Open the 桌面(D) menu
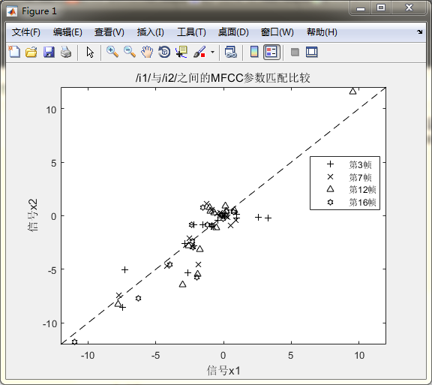Viewport: 432px width, 385px height. coord(233,32)
